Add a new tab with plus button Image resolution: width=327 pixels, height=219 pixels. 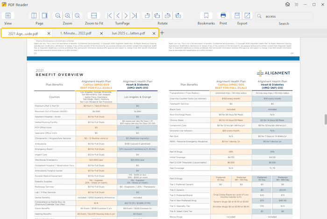point(162,33)
